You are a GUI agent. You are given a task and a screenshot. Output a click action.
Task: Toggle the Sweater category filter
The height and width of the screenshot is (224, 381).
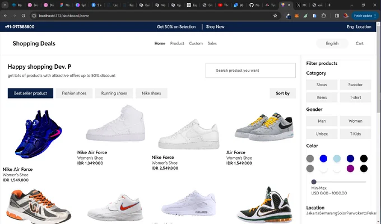[355, 85]
